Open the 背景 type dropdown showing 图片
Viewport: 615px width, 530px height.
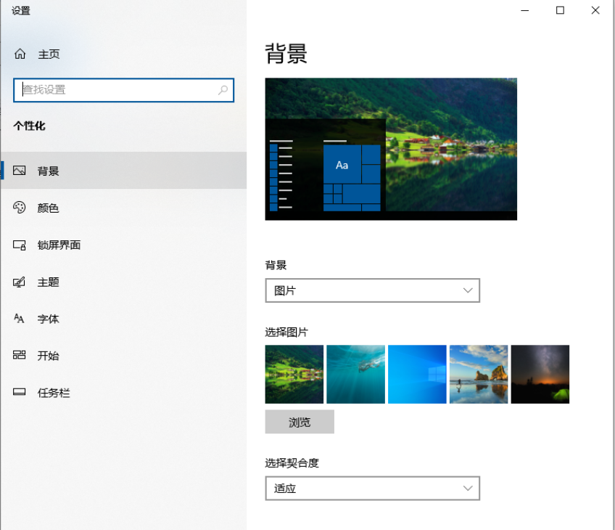(372, 290)
